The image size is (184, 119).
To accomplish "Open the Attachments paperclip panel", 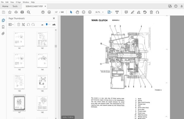I will (3, 34).
